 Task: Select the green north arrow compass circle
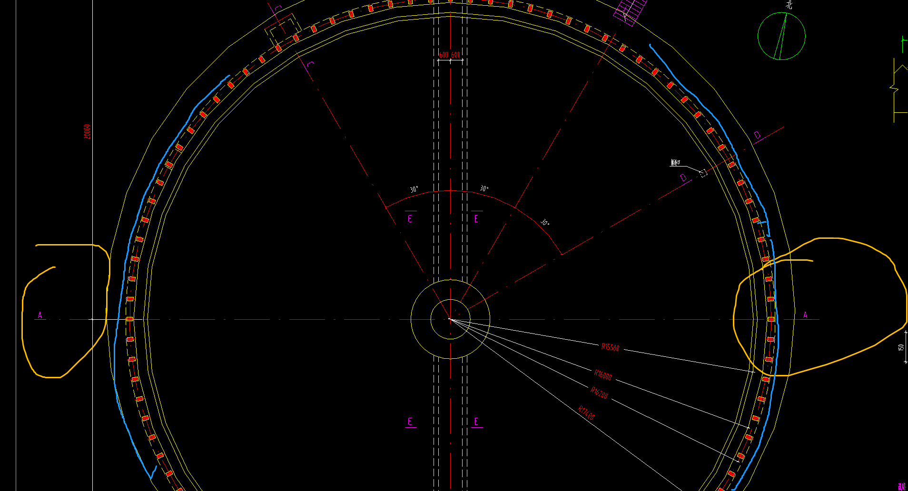pos(781,36)
